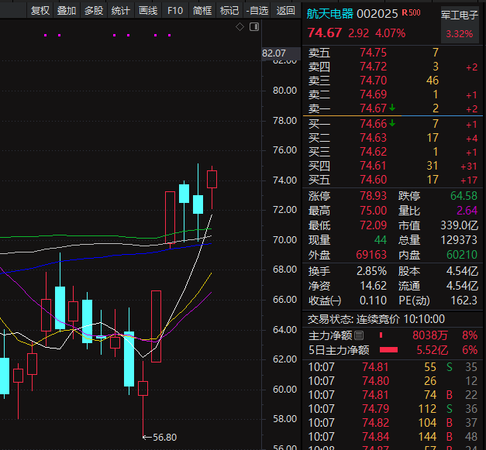
Task: Open the 主力净额 detail list icon
Action: click(359, 335)
